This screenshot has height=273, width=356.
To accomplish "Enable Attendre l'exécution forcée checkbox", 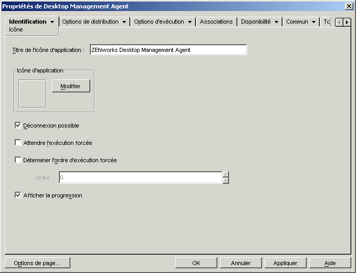I will point(18,142).
